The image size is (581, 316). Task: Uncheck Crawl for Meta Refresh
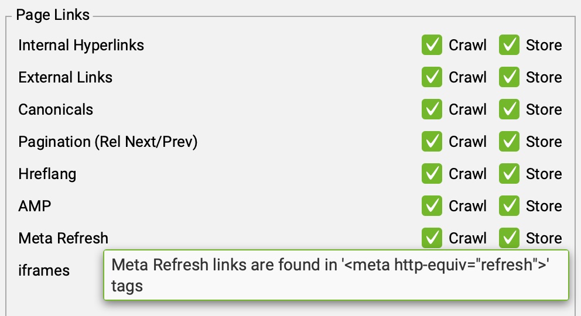pyautogui.click(x=432, y=238)
